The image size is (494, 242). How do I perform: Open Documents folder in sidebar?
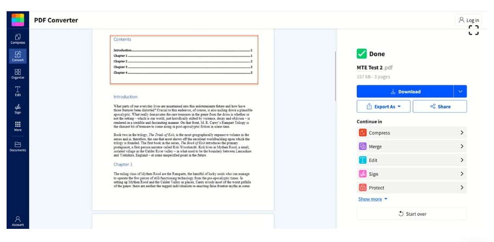pyautogui.click(x=18, y=146)
